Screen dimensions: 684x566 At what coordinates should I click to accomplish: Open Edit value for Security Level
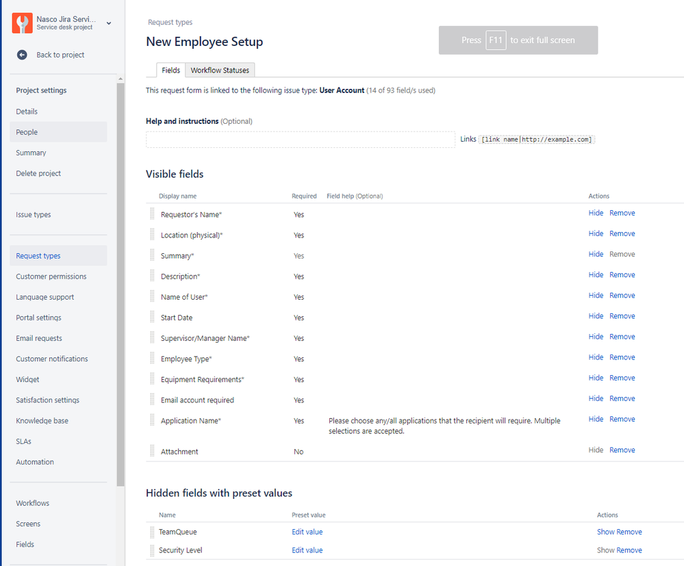point(307,550)
